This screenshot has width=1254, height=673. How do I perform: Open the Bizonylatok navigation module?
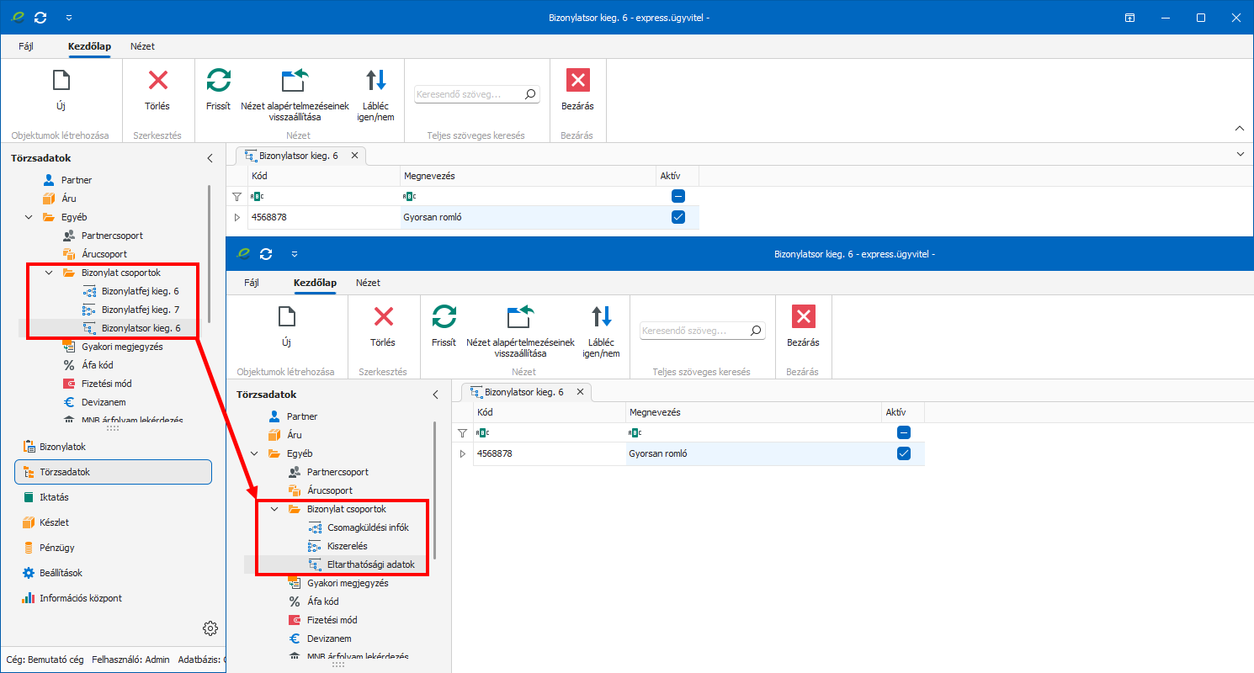(62, 447)
